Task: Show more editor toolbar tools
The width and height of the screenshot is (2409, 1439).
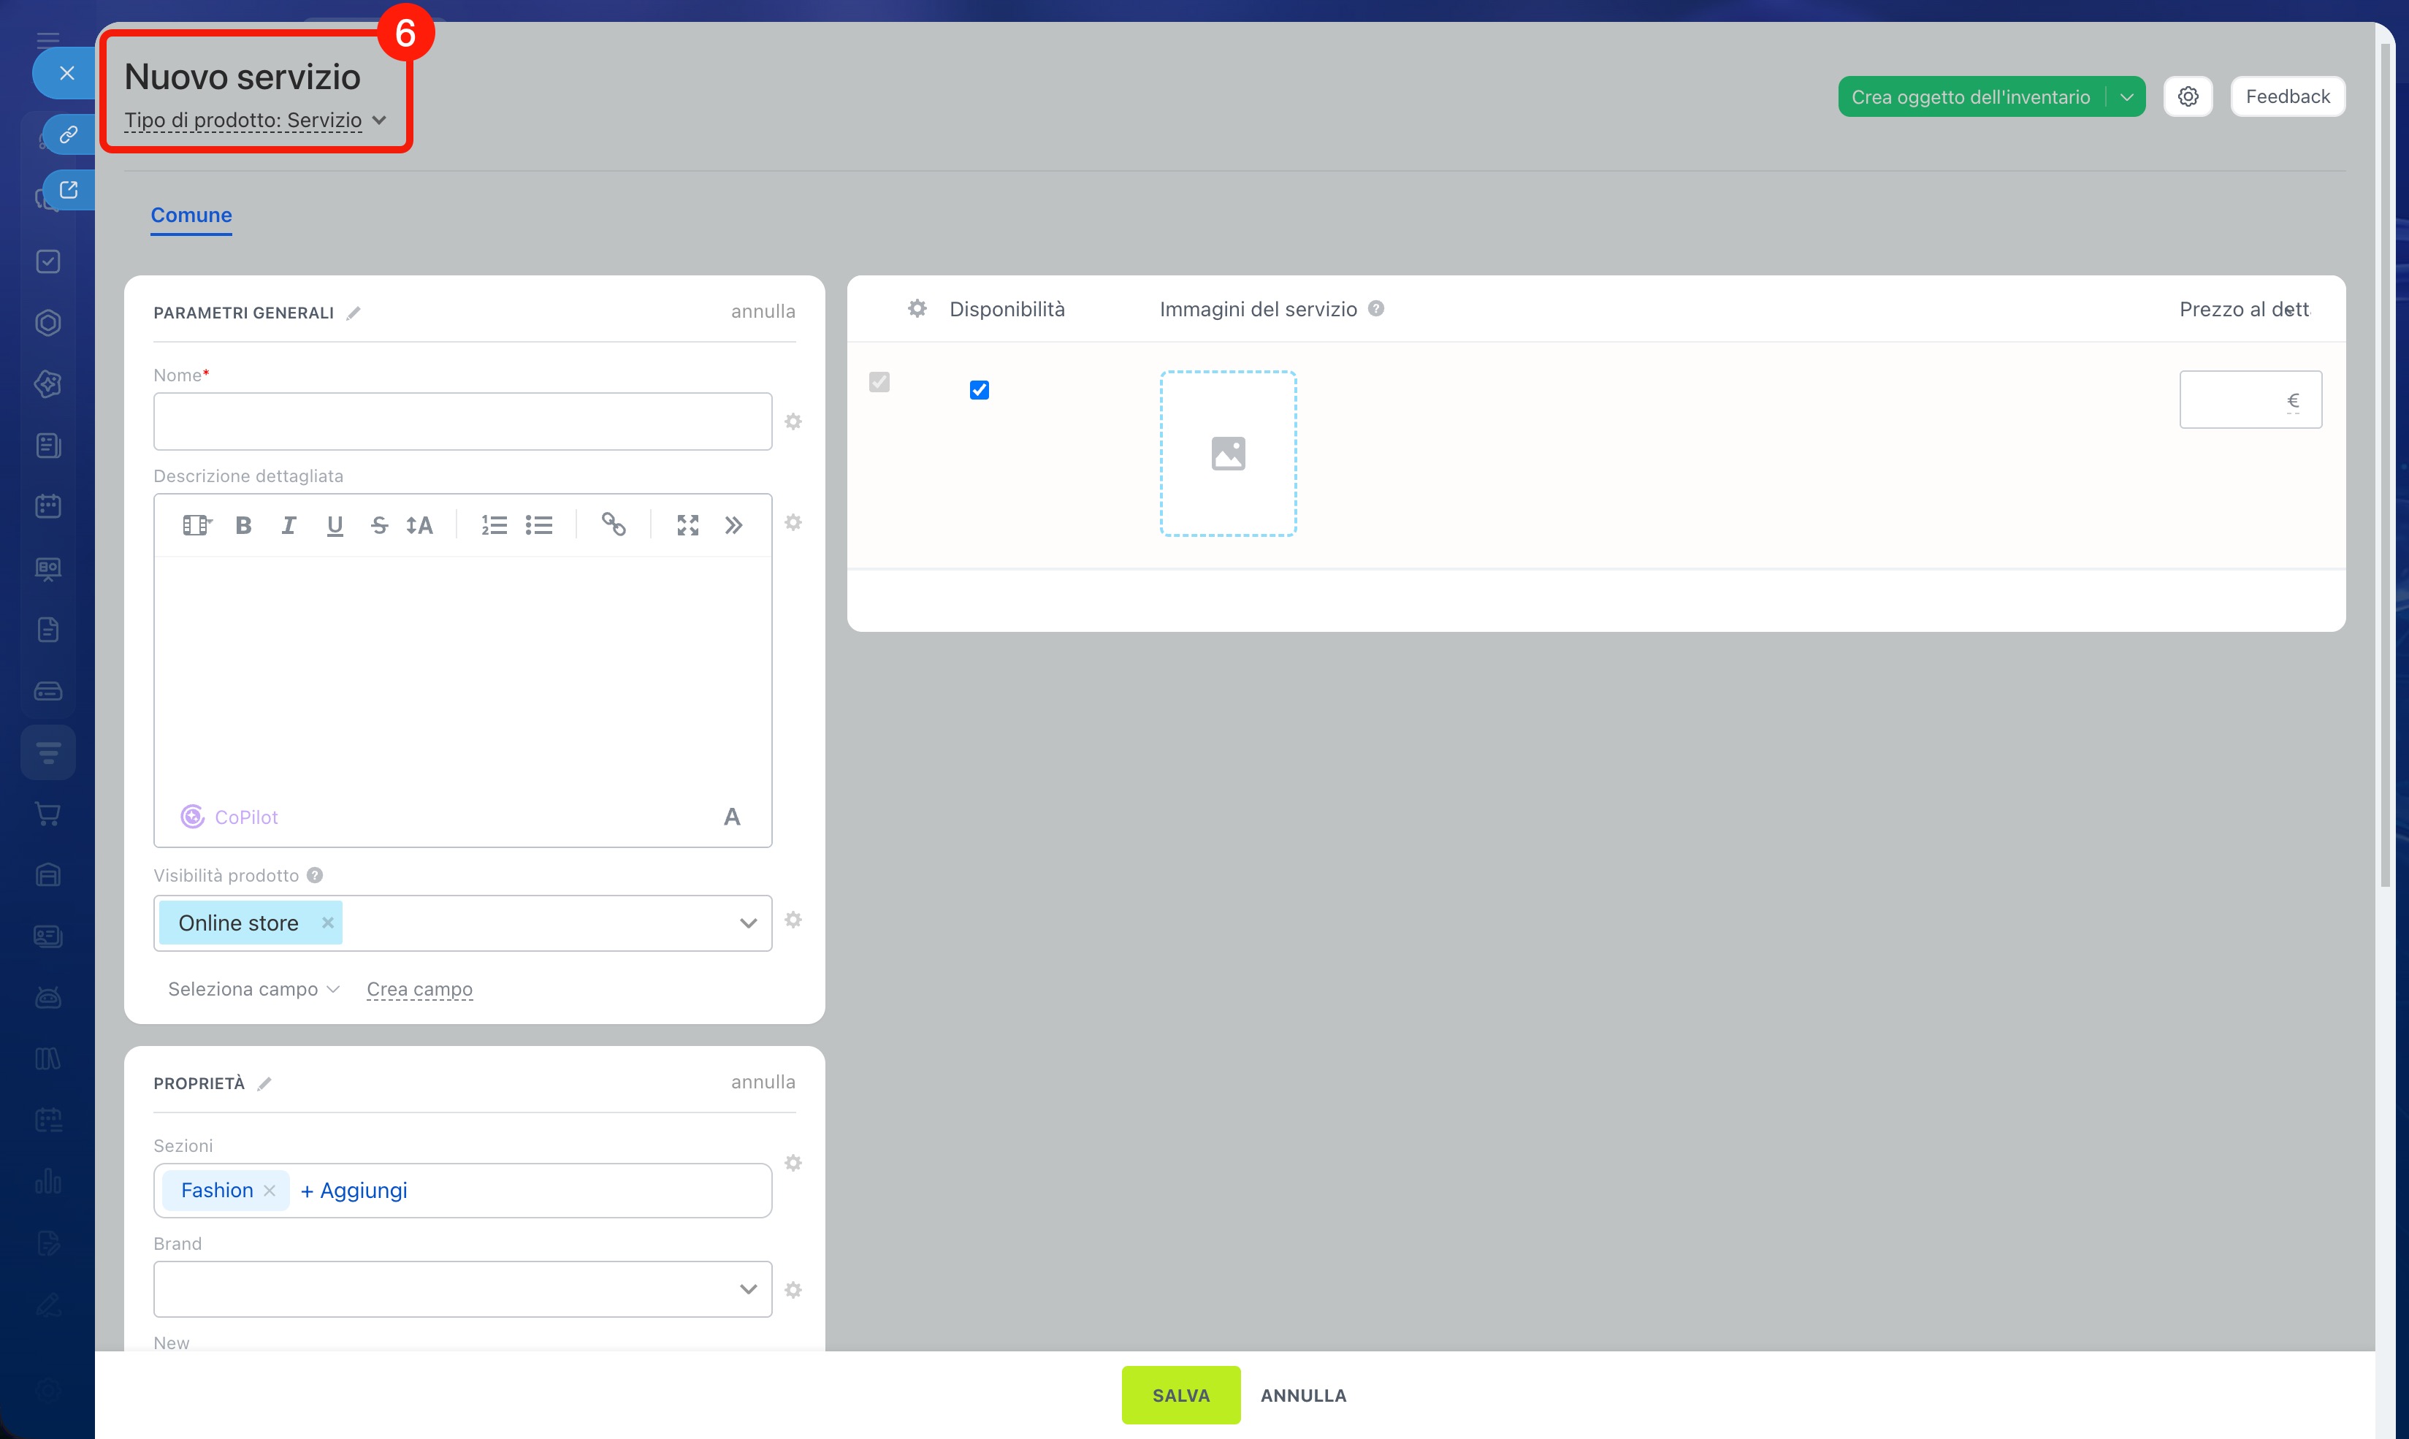Action: 734,524
